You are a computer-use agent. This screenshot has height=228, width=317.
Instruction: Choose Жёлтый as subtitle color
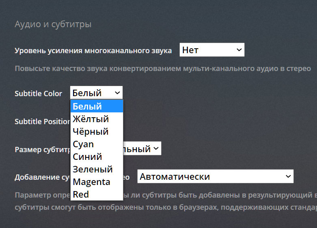point(97,119)
